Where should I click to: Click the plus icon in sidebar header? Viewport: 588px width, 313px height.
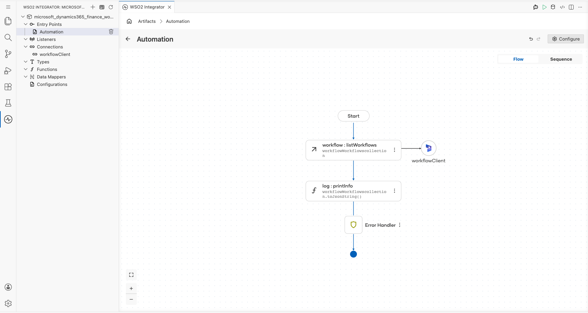coord(93,7)
